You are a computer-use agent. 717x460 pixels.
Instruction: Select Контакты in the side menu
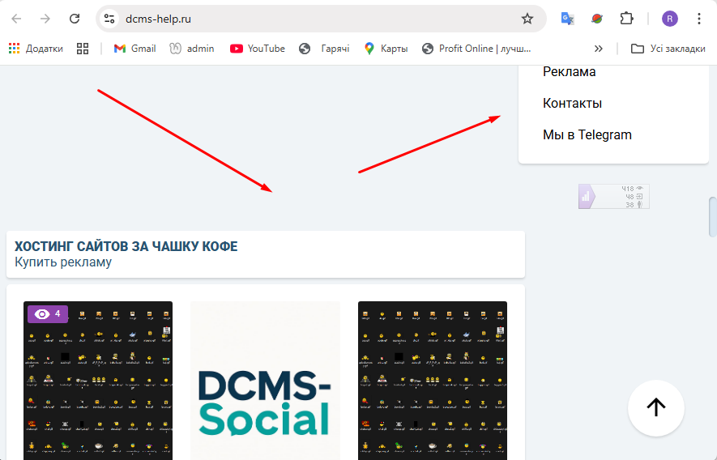coord(572,103)
